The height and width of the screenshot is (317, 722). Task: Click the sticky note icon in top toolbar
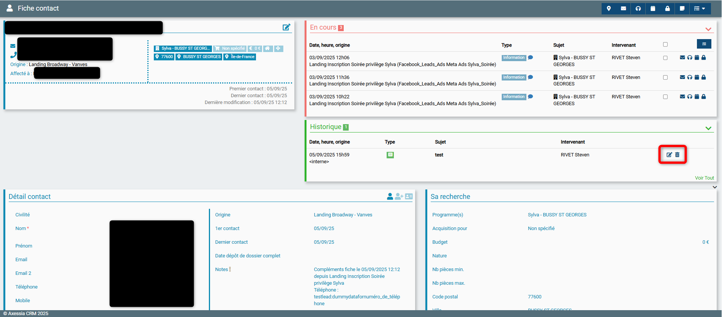tap(682, 8)
